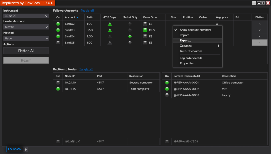
Task: Enable the 10.0.1.10 node
Action: coord(58,82)
